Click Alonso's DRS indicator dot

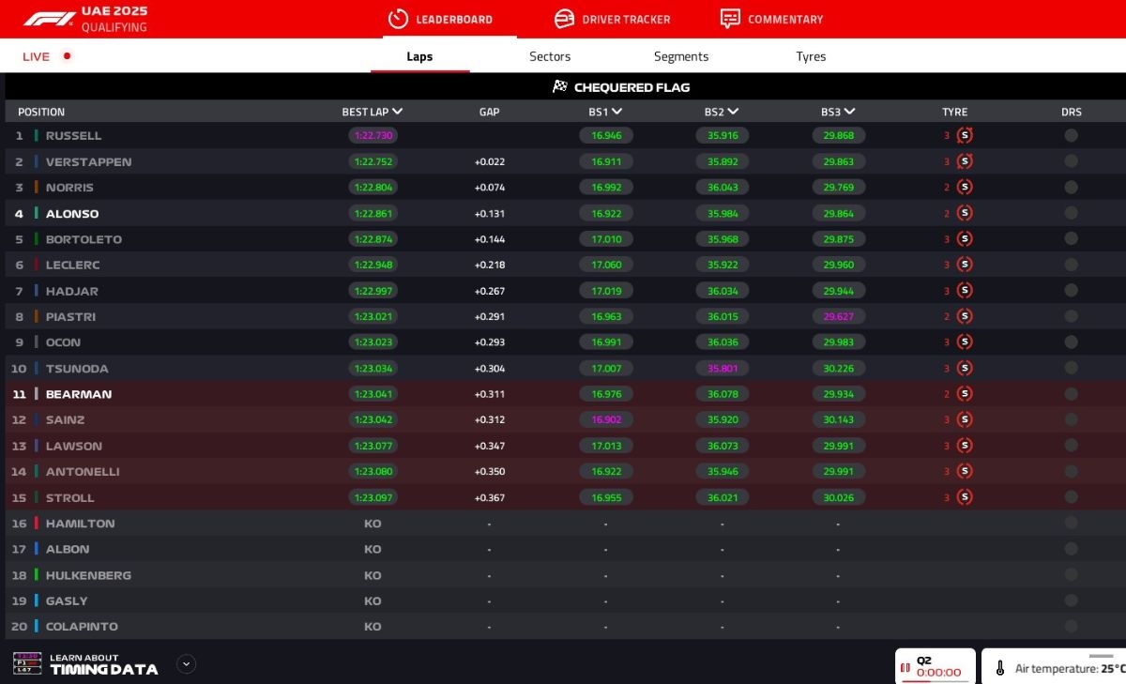(x=1071, y=213)
